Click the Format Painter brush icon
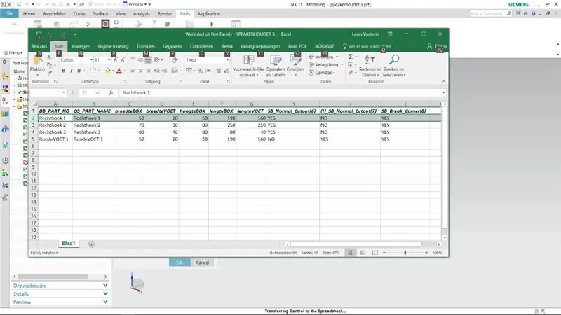This screenshot has height=315, width=561. (x=49, y=73)
